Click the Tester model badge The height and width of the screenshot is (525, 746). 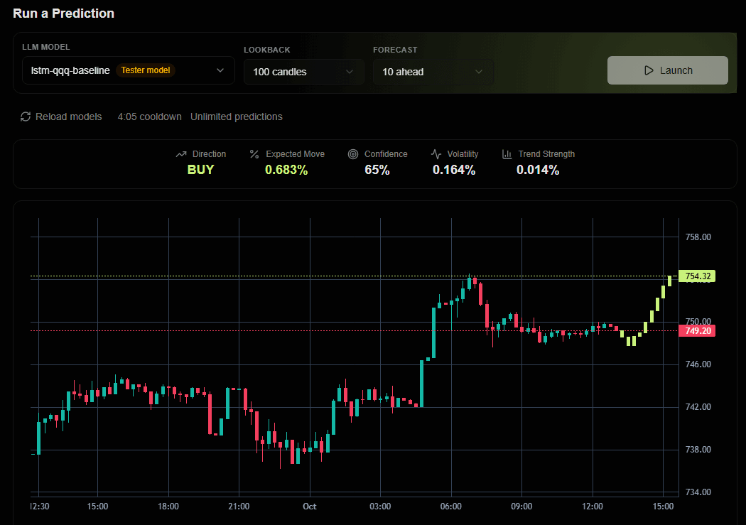pos(146,70)
